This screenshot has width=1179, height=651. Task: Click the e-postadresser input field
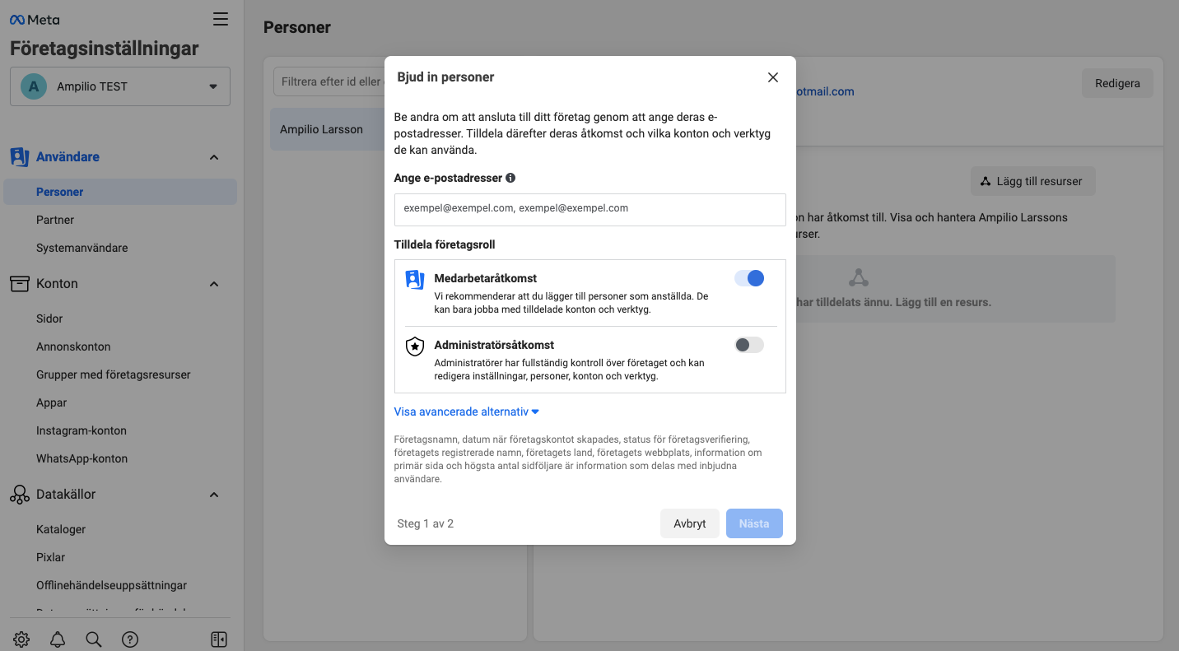pyautogui.click(x=589, y=209)
